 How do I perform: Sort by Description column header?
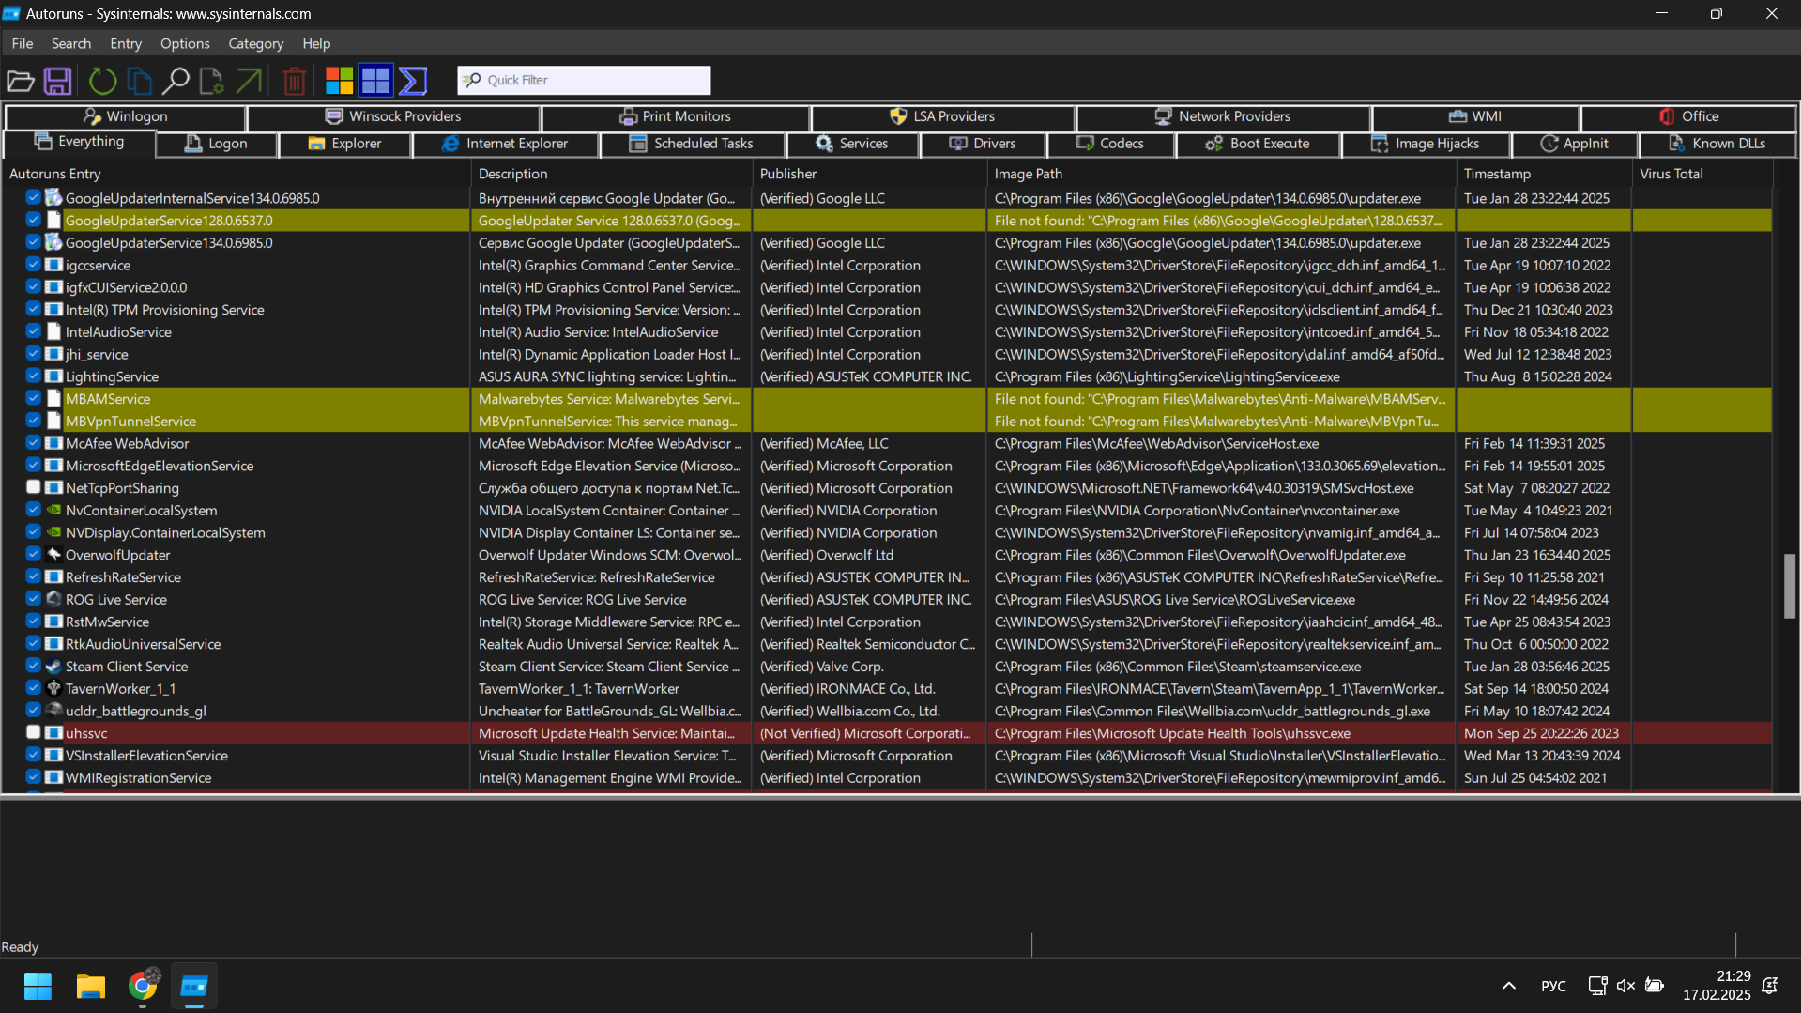[611, 174]
